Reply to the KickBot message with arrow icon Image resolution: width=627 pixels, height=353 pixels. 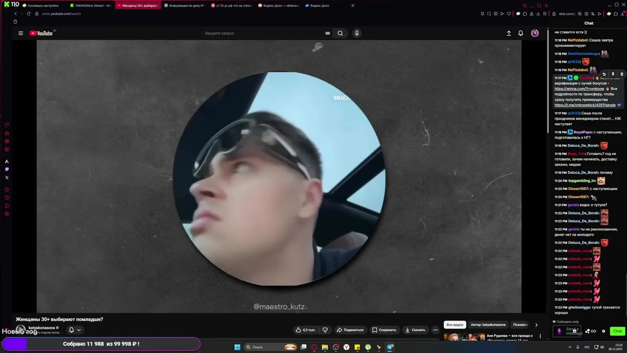604,75
